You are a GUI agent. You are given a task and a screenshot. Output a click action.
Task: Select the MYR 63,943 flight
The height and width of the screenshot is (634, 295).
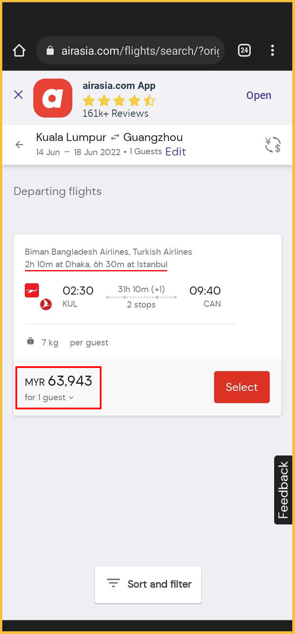click(x=242, y=387)
